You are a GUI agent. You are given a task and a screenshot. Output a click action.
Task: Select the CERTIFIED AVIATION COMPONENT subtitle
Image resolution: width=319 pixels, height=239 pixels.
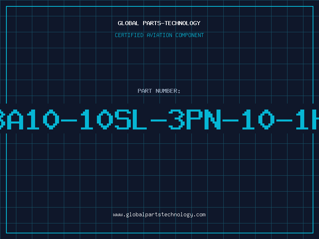tap(159, 35)
